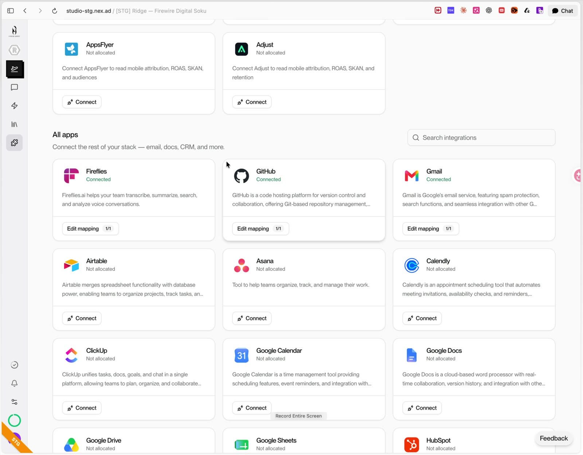Image resolution: width=583 pixels, height=455 pixels.
Task: Click the GitHub card title
Action: click(x=266, y=171)
